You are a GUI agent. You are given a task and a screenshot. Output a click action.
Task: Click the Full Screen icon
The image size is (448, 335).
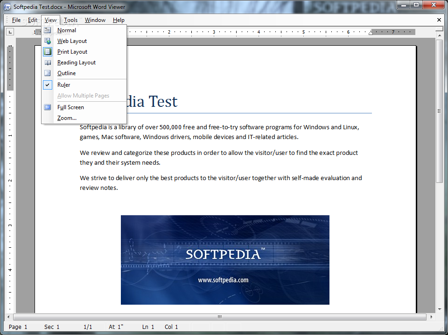48,107
